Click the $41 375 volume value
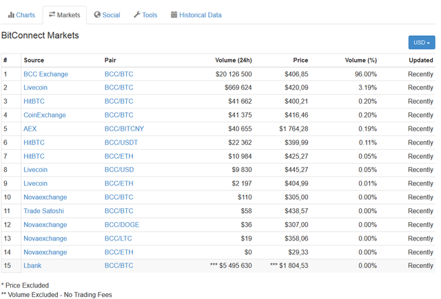Image resolution: width=441 pixels, height=299 pixels. pyautogui.click(x=240, y=115)
